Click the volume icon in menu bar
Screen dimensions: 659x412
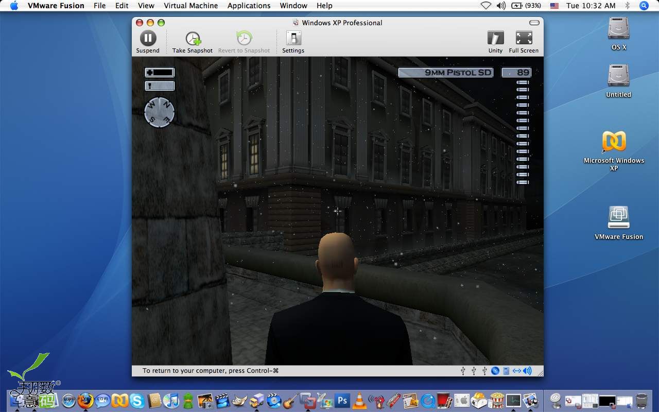tap(501, 6)
